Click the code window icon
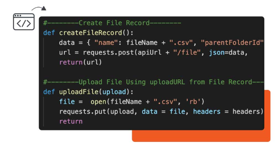Screen dimensions: 277x153 [x=24, y=22]
